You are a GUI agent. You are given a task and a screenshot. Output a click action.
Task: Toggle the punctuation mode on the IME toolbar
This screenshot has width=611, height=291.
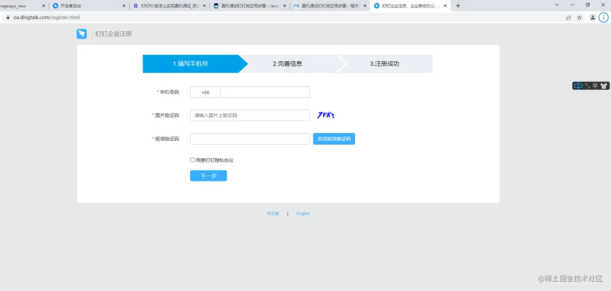588,85
